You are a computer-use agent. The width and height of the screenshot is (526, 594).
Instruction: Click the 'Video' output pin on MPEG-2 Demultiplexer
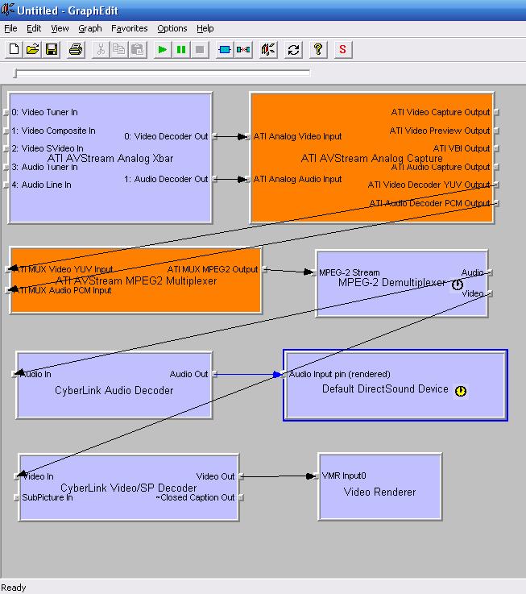(x=473, y=293)
